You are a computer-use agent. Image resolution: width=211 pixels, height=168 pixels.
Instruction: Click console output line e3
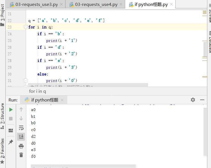click(x=33, y=150)
